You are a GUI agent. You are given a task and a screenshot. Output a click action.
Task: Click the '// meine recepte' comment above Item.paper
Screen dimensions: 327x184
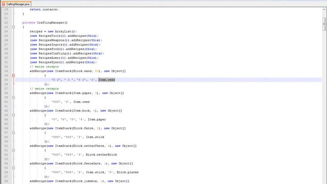click(x=44, y=88)
